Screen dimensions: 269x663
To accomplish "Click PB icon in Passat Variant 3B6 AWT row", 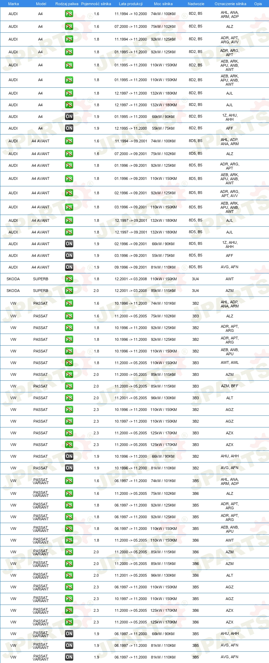I will coord(69,540).
